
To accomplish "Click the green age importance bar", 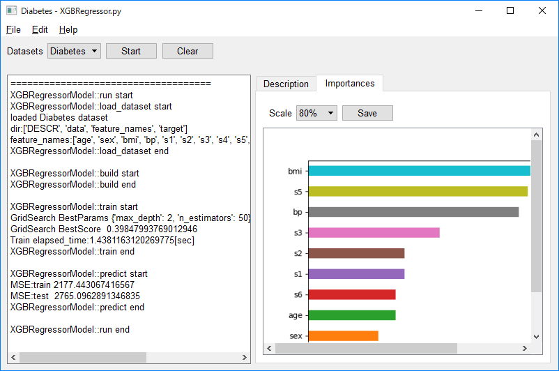I will pos(352,315).
